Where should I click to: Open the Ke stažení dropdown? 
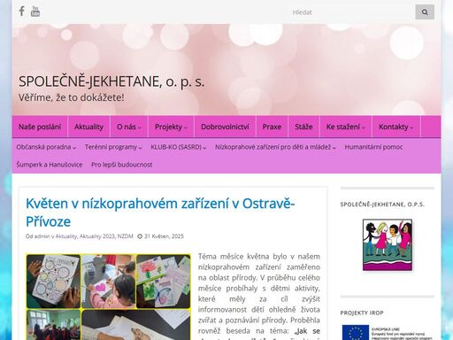(346, 127)
